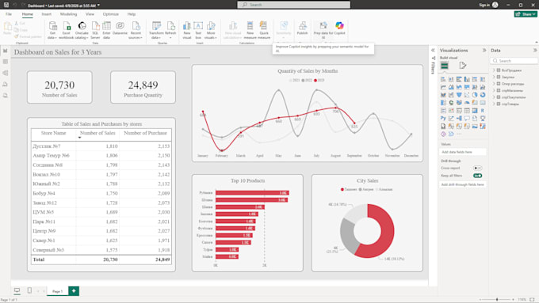Screen dimensions: 539x303
Task: Expand the спрТовары table
Action: [494, 104]
